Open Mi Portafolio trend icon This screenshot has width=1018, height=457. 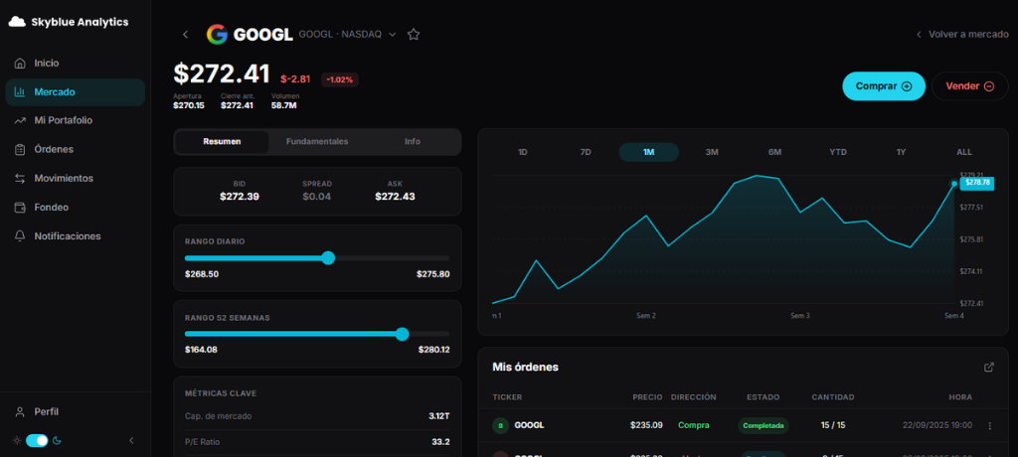pos(20,121)
